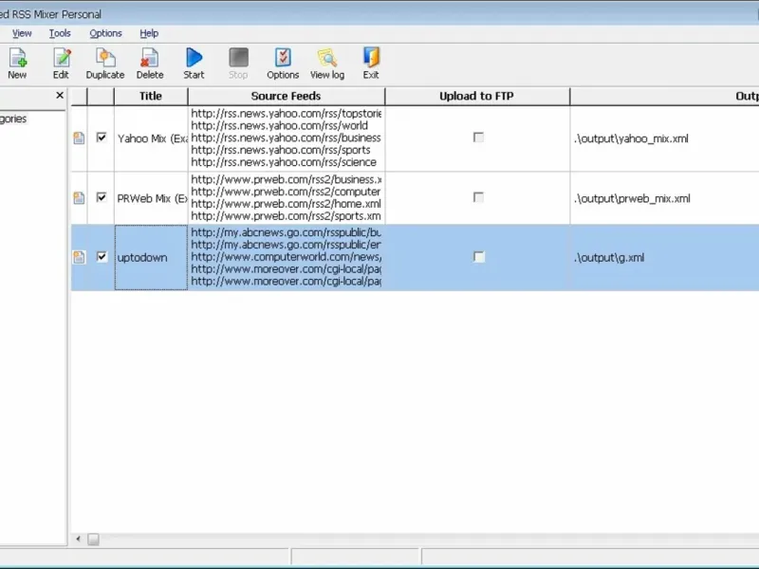The image size is (759, 569).
Task: Enable Upload to FTP for Yahoo Mix
Action: (x=478, y=138)
